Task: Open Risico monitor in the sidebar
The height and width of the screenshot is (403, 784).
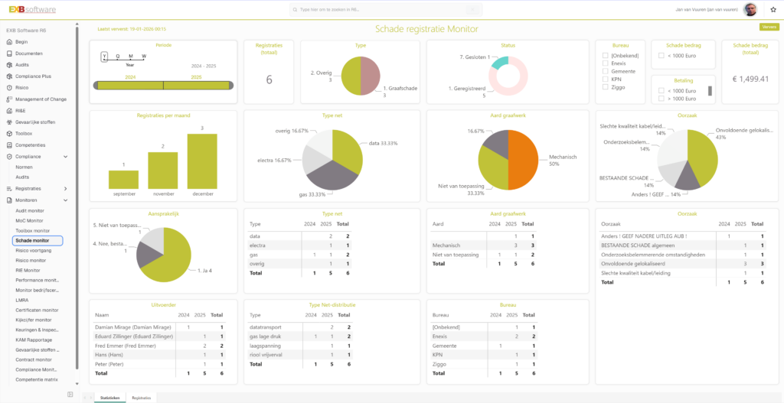Action: pos(30,260)
